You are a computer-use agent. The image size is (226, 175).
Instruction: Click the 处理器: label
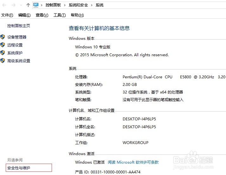pyautogui.click(x=81, y=77)
